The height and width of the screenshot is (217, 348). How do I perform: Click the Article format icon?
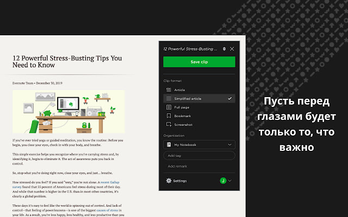coord(169,90)
